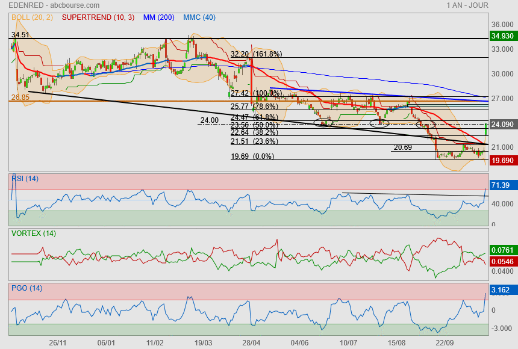518x349 pixels.
Task: Click the 1 AN - JOUR timeframe text
Action: (467, 5)
